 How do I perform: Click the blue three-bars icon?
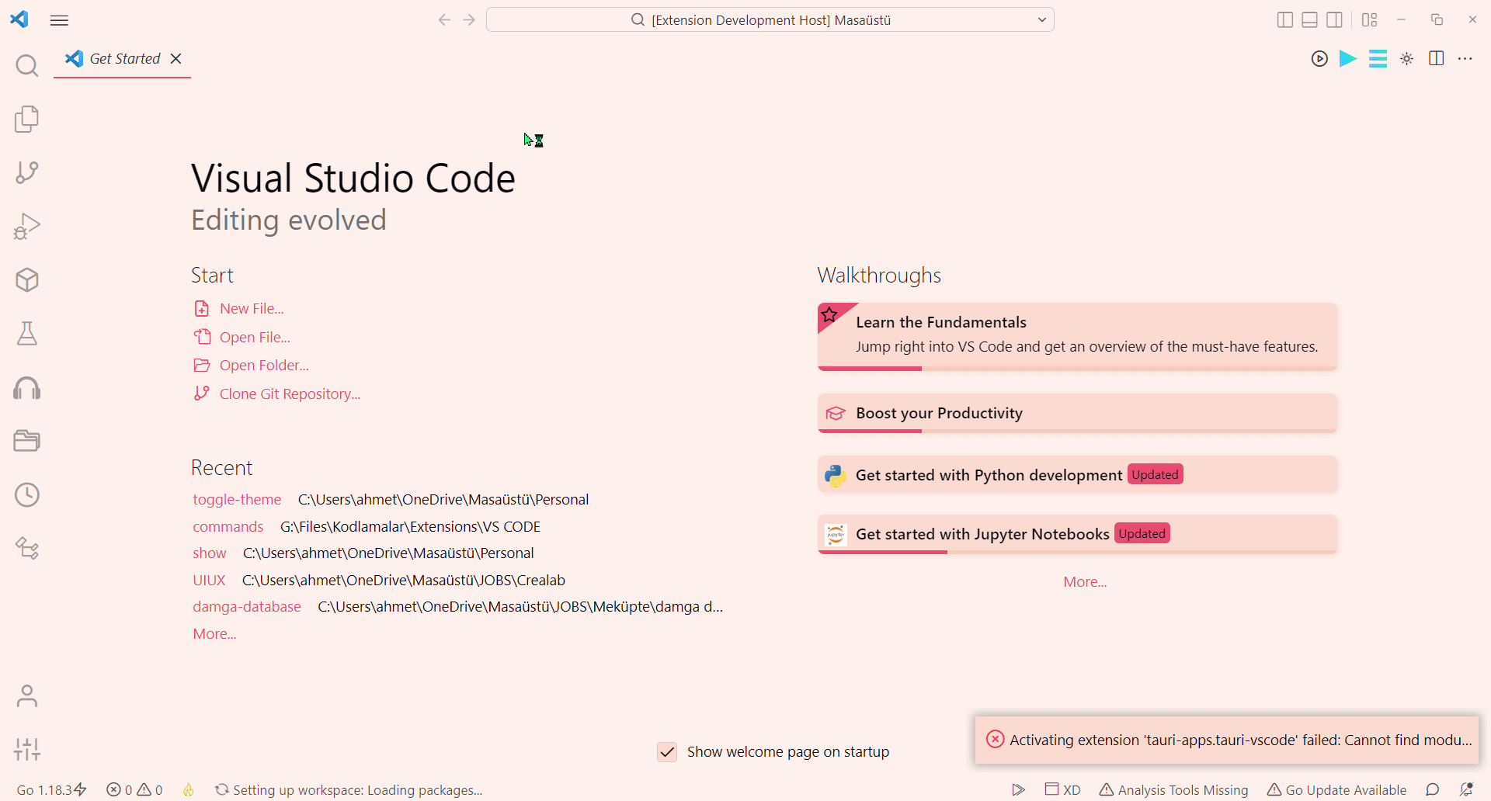tap(1378, 59)
